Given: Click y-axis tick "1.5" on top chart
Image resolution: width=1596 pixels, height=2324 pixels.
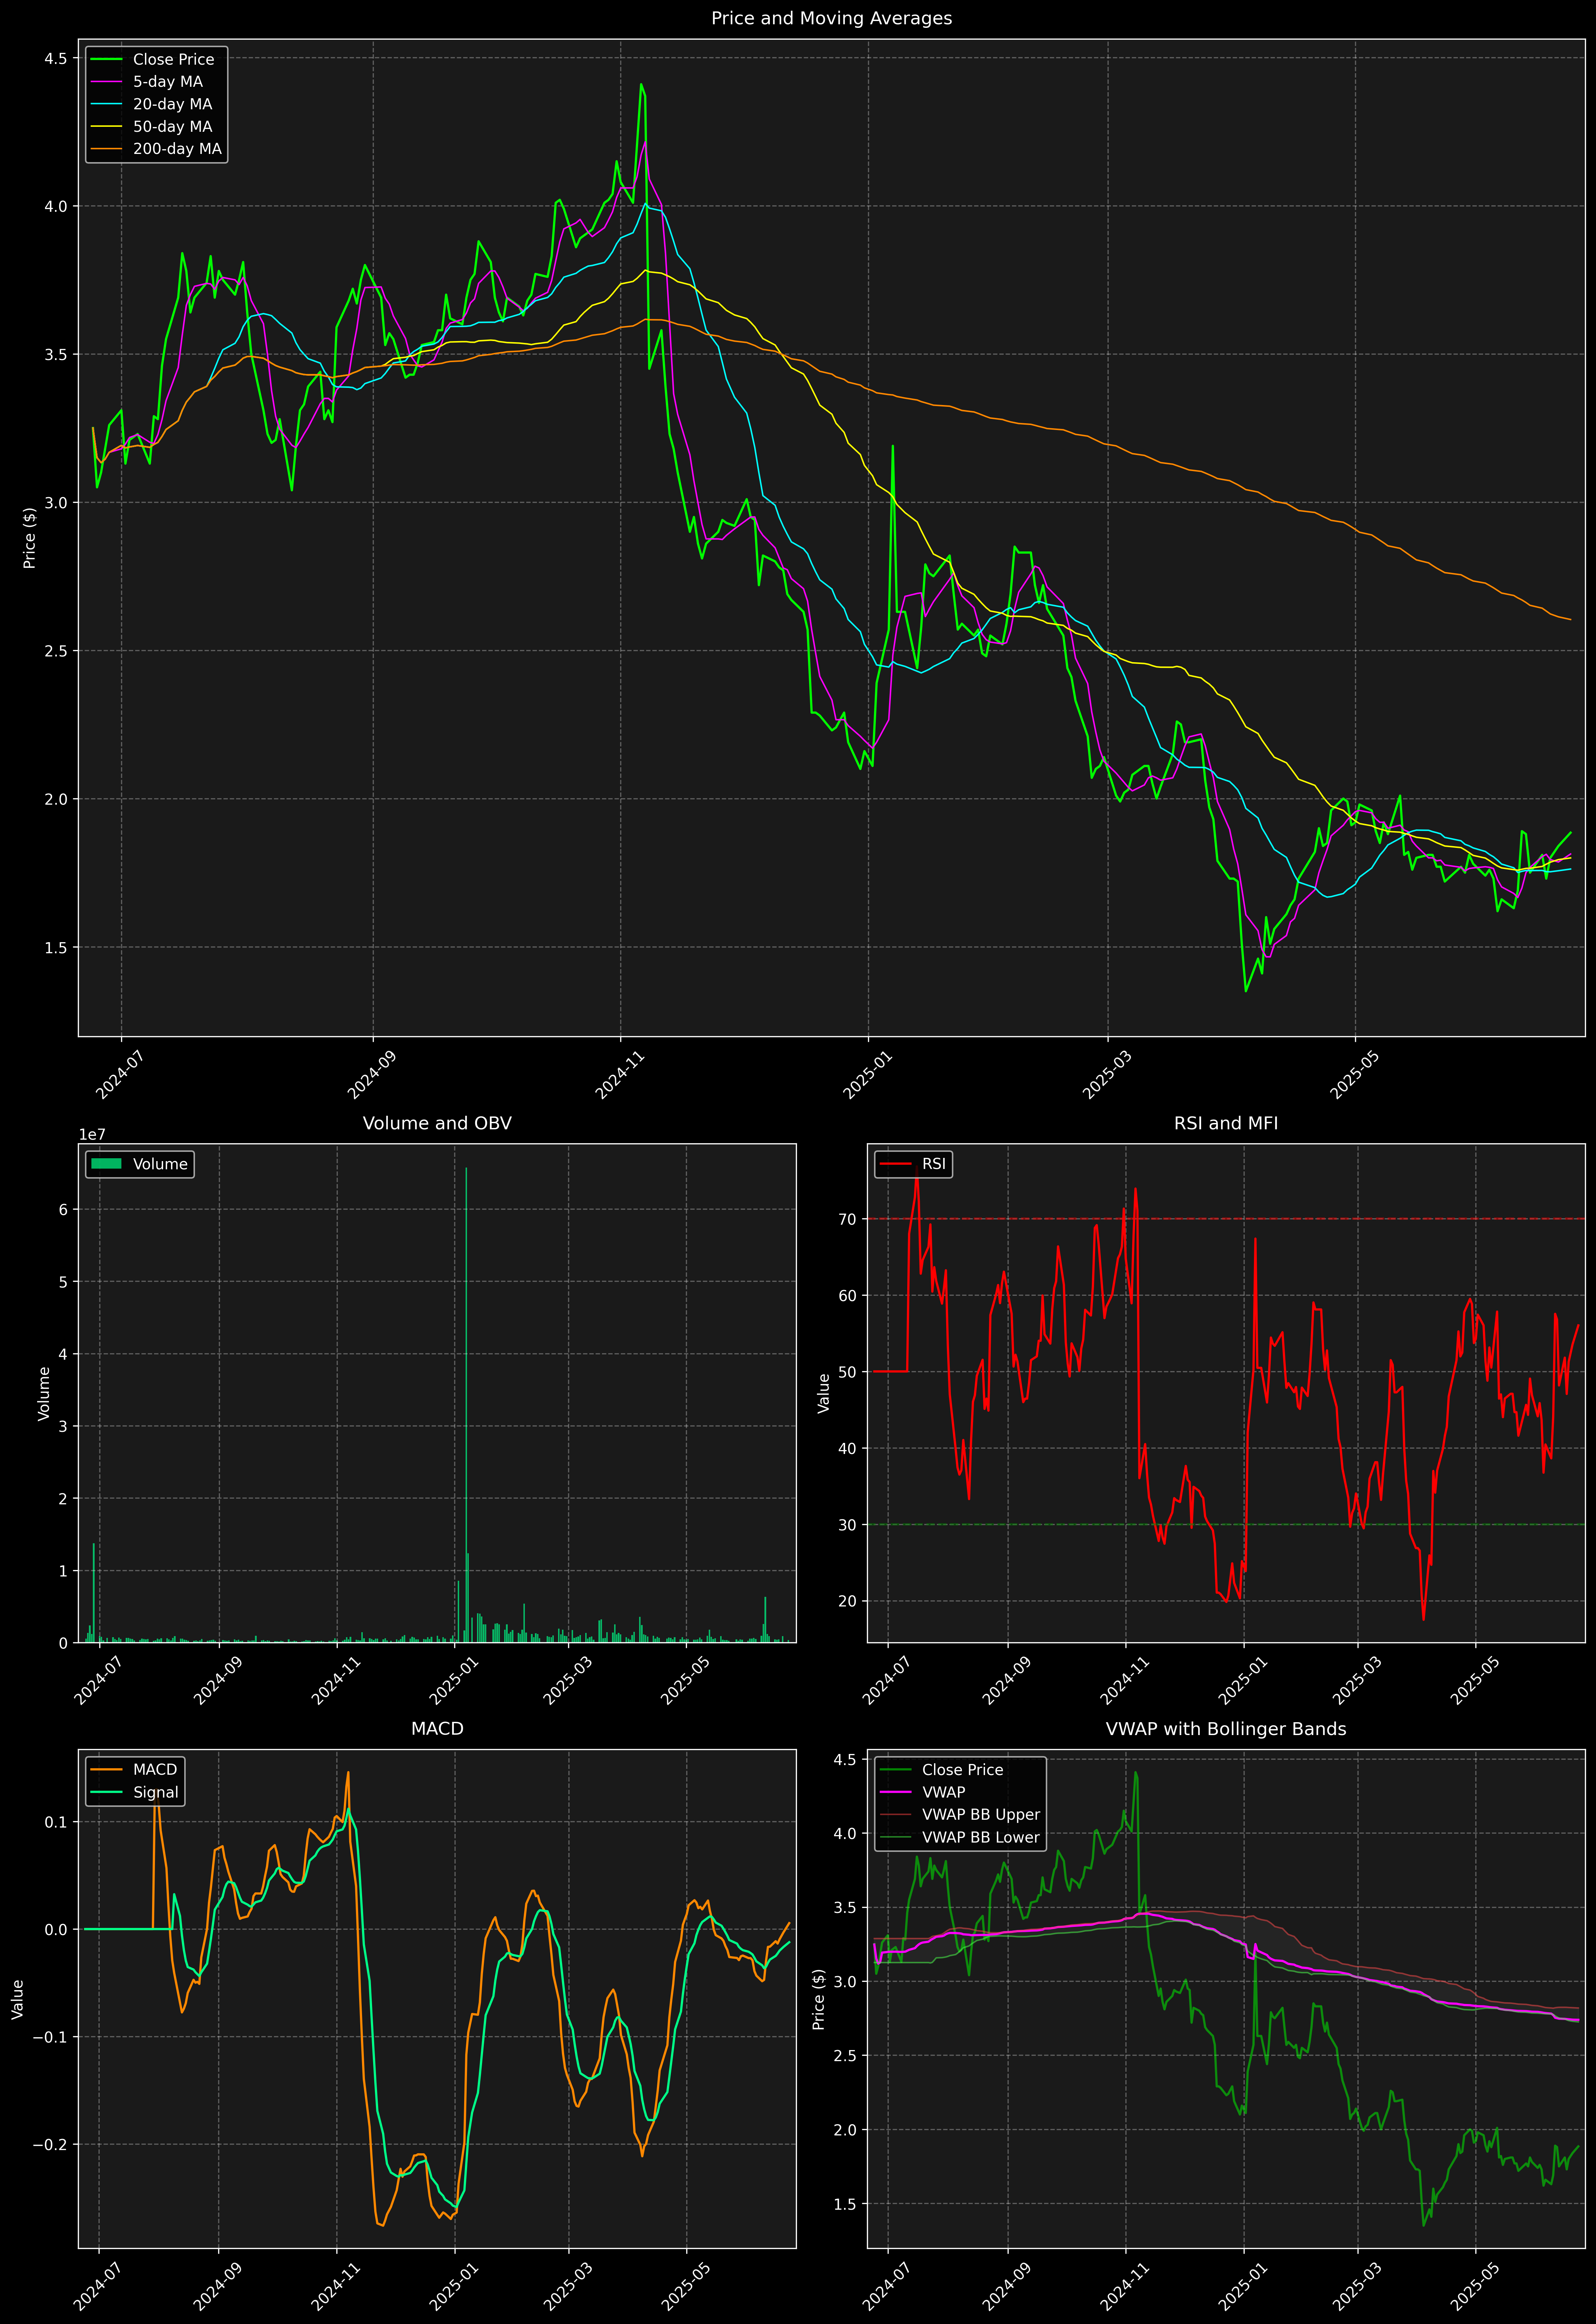Looking at the screenshot, I should (56, 947).
